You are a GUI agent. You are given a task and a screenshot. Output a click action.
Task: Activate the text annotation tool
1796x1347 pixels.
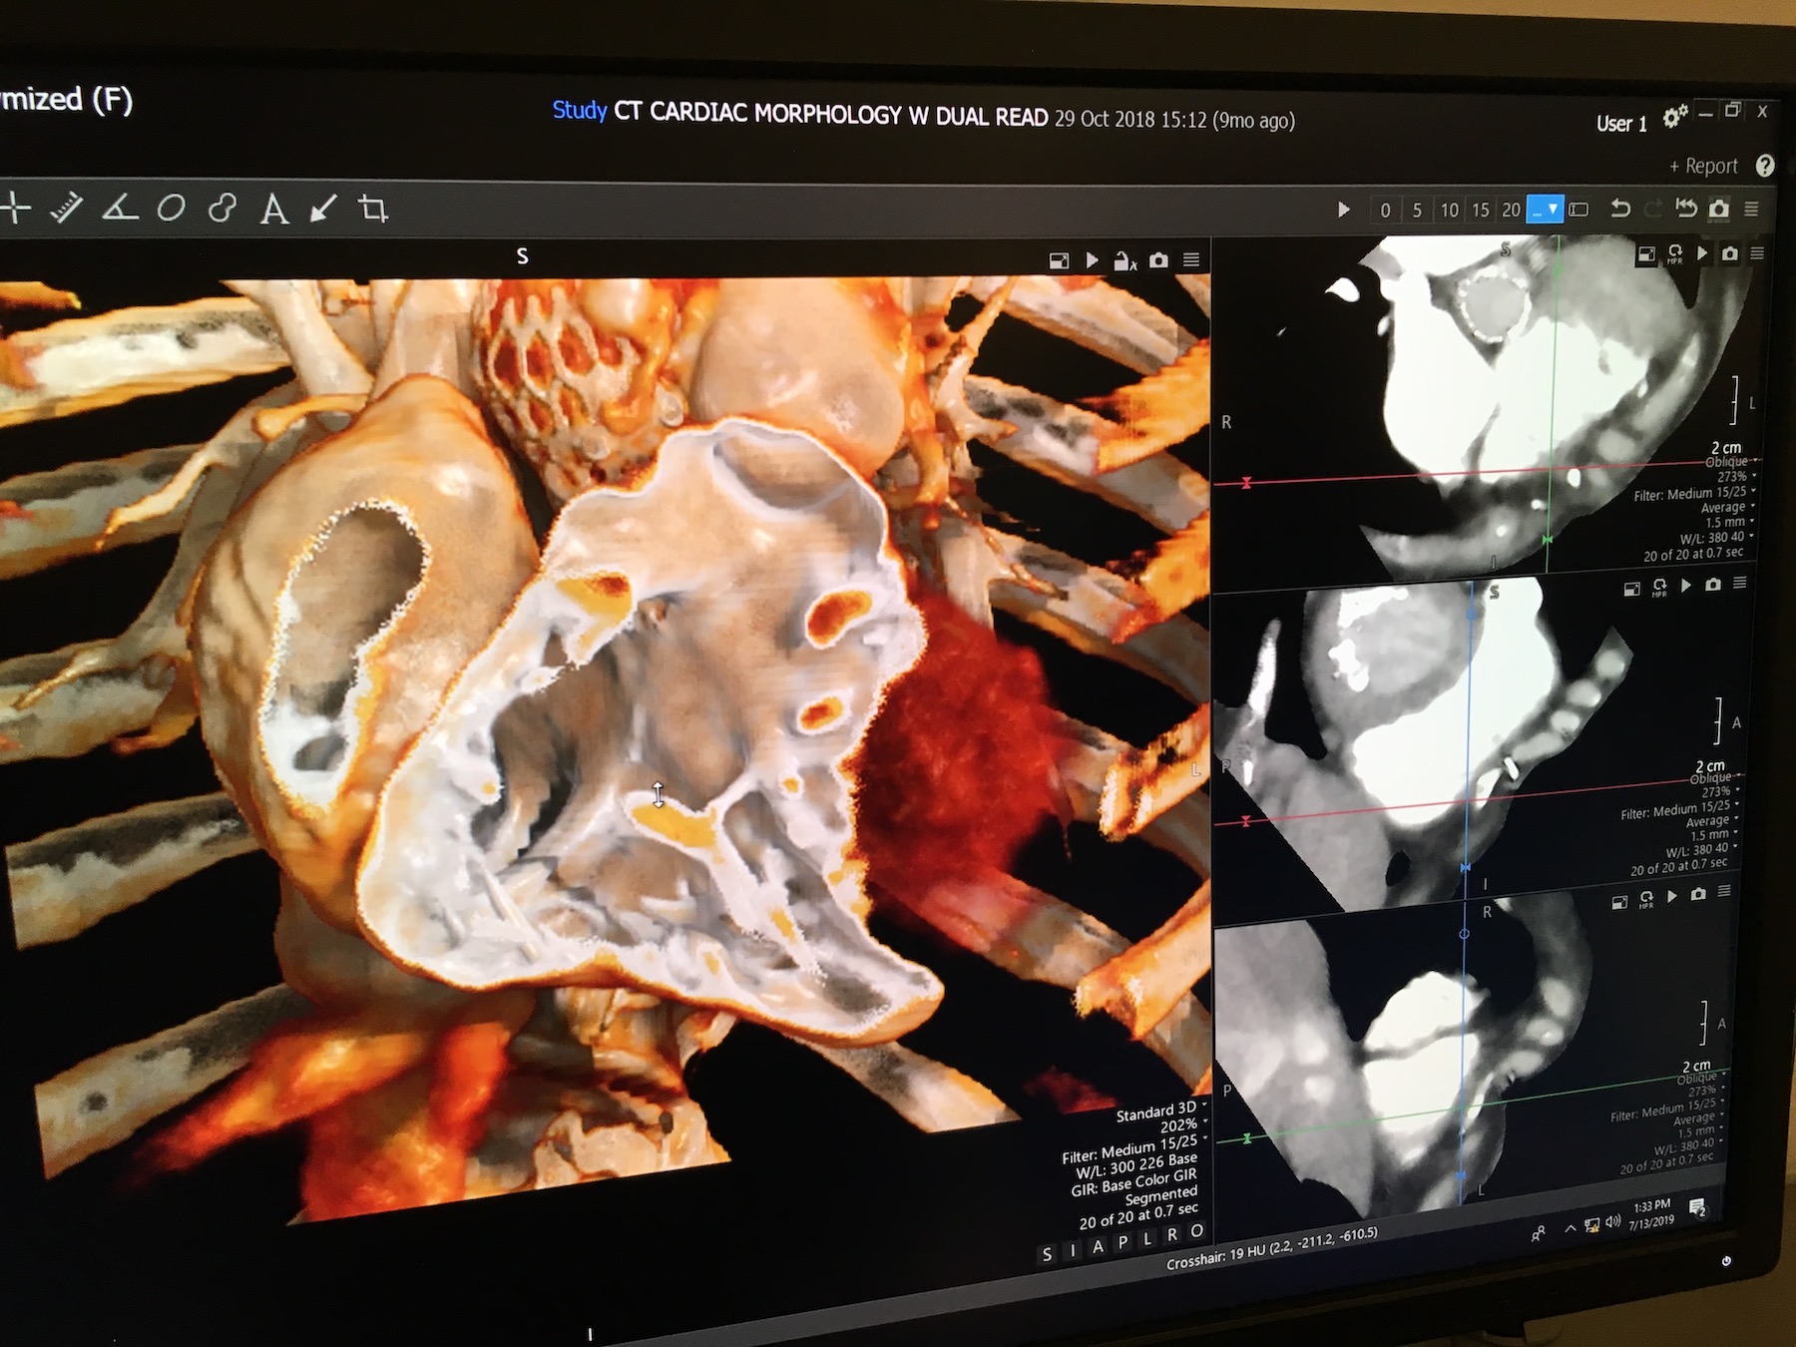273,210
